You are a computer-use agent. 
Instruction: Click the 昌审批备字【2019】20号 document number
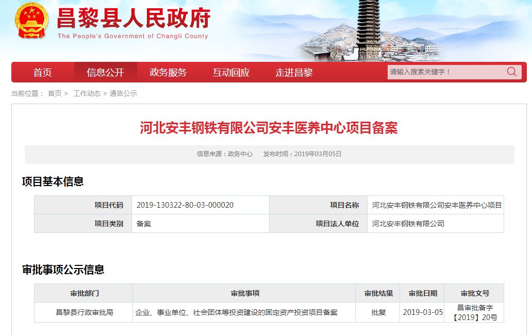tap(477, 312)
